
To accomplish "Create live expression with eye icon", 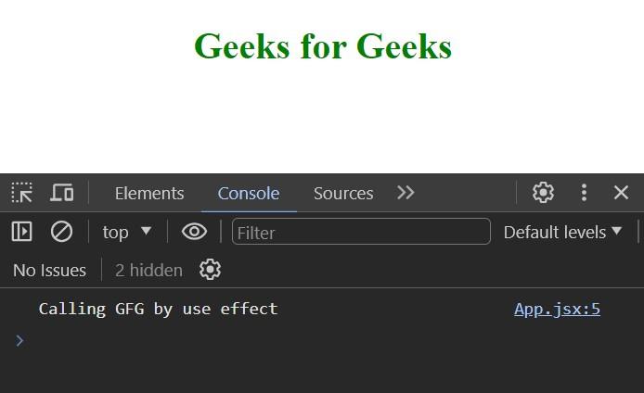I will 194,232.
